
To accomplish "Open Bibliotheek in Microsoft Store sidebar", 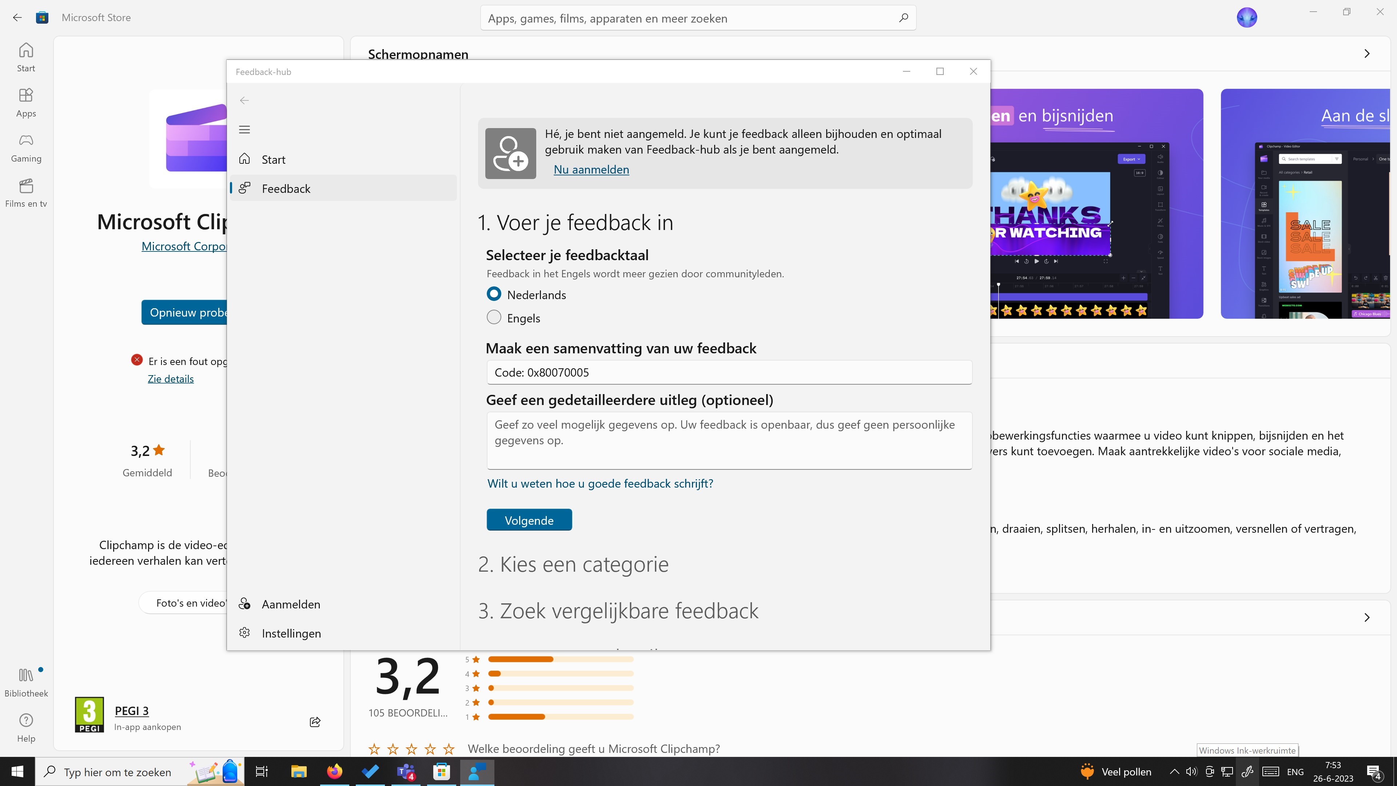I will click(26, 682).
